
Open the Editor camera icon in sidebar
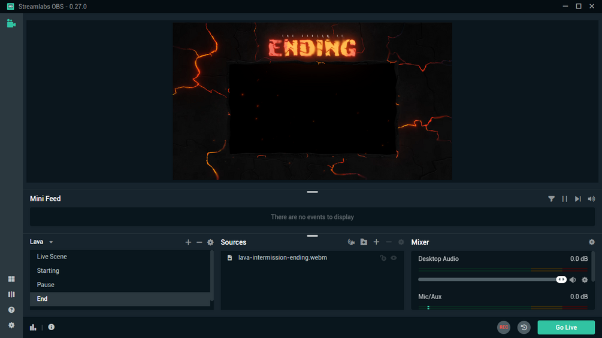point(11,24)
